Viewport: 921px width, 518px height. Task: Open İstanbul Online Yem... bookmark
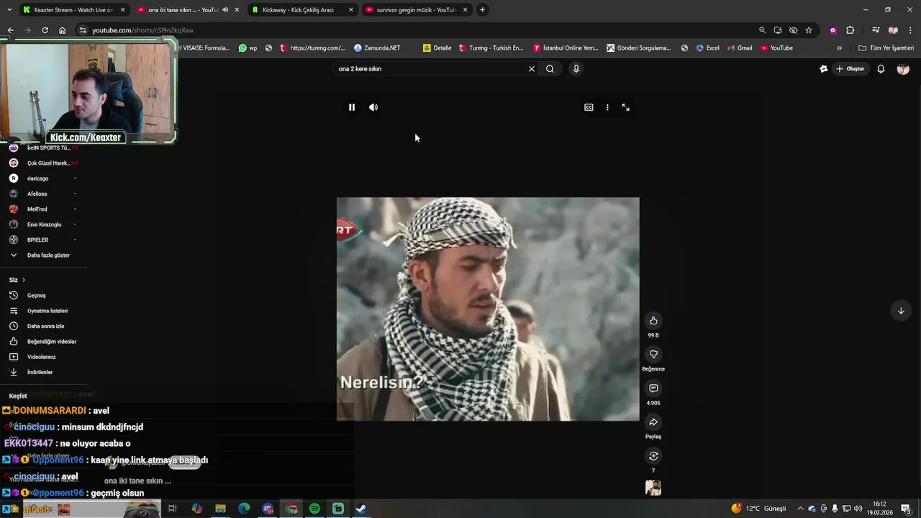coord(566,48)
